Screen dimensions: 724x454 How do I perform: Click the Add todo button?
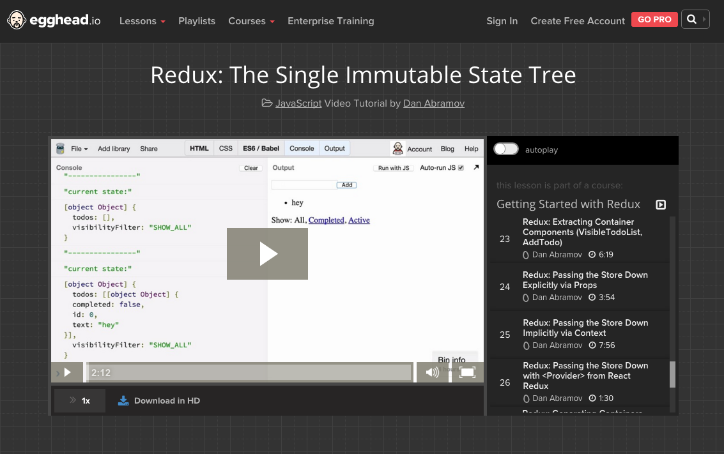[x=347, y=185]
